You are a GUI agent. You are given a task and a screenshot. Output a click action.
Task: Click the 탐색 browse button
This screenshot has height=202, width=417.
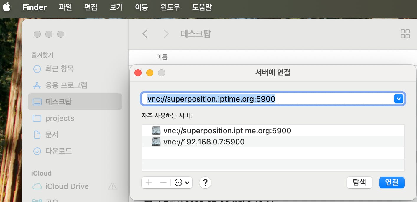point(359,182)
